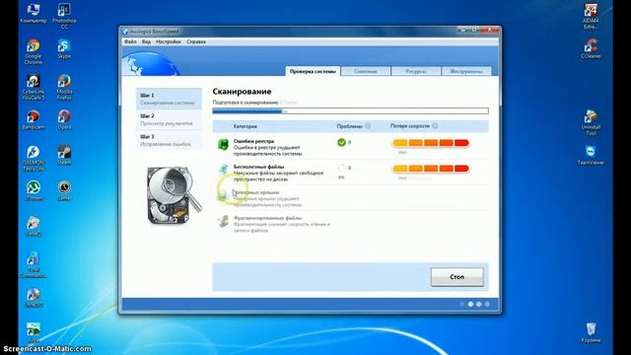Click the Потеря скорости column header
The height and width of the screenshot is (355, 631).
coord(410,126)
